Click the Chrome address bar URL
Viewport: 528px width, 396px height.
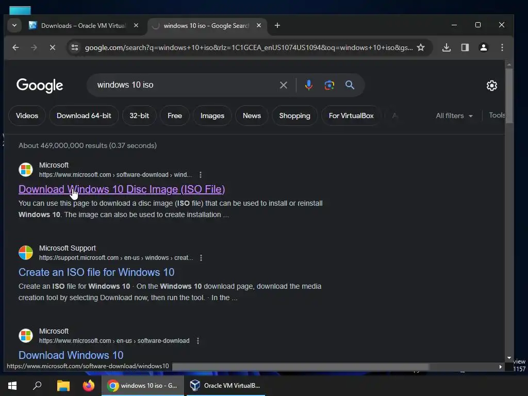[249, 47]
